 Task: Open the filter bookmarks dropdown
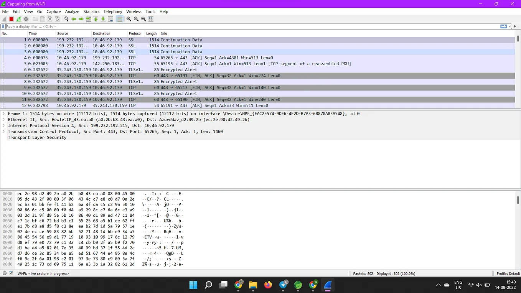3,26
